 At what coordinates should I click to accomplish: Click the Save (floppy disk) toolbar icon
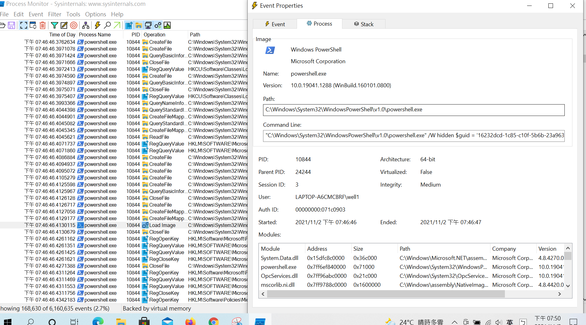11,25
